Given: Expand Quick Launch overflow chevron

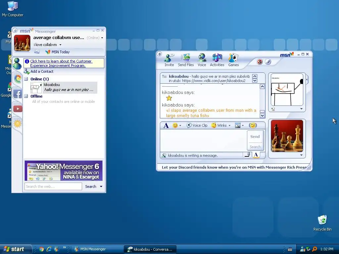Looking at the screenshot, I should coord(65,247).
